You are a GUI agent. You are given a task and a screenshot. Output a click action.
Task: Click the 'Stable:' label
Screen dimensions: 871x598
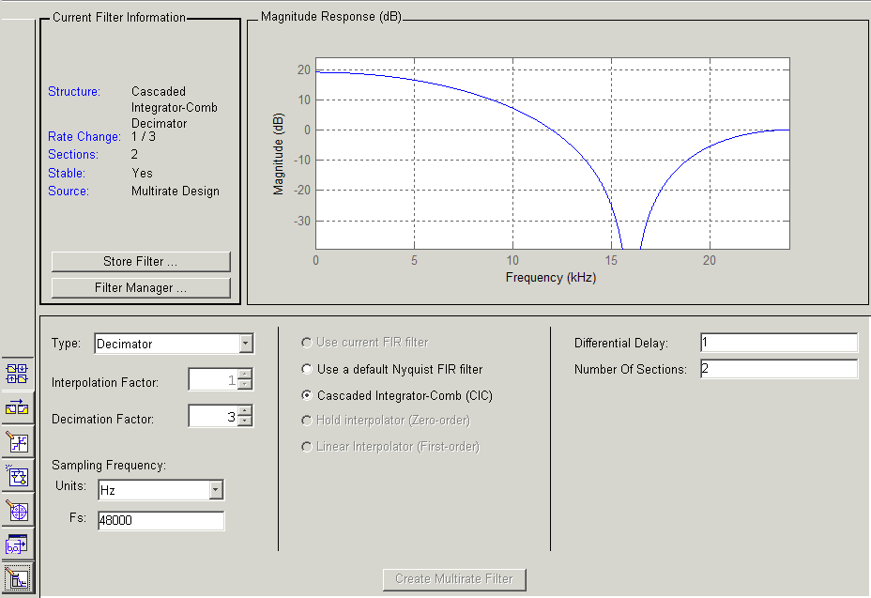(67, 173)
